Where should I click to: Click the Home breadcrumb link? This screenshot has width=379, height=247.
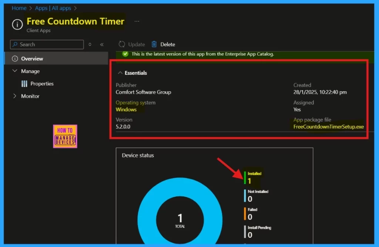(x=19, y=8)
